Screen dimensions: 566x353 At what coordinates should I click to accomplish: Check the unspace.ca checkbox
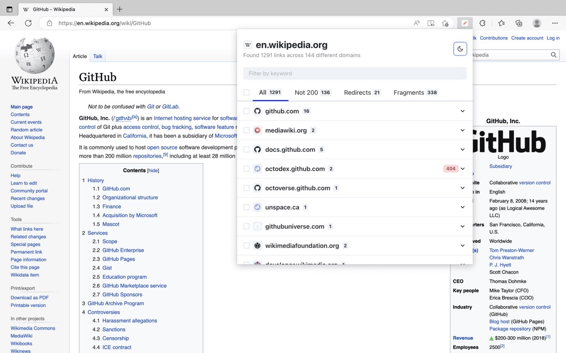pos(246,207)
